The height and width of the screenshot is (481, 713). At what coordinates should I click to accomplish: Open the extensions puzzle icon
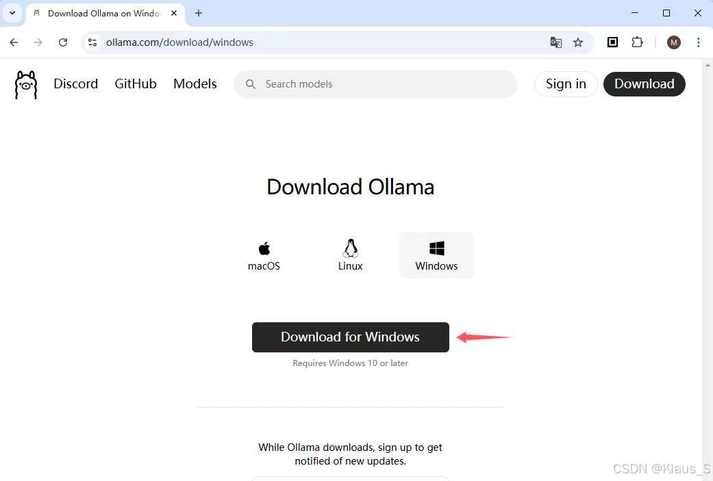[x=637, y=42]
